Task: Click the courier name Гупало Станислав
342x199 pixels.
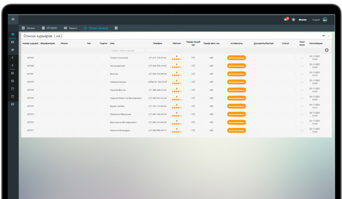Action: coord(119,58)
